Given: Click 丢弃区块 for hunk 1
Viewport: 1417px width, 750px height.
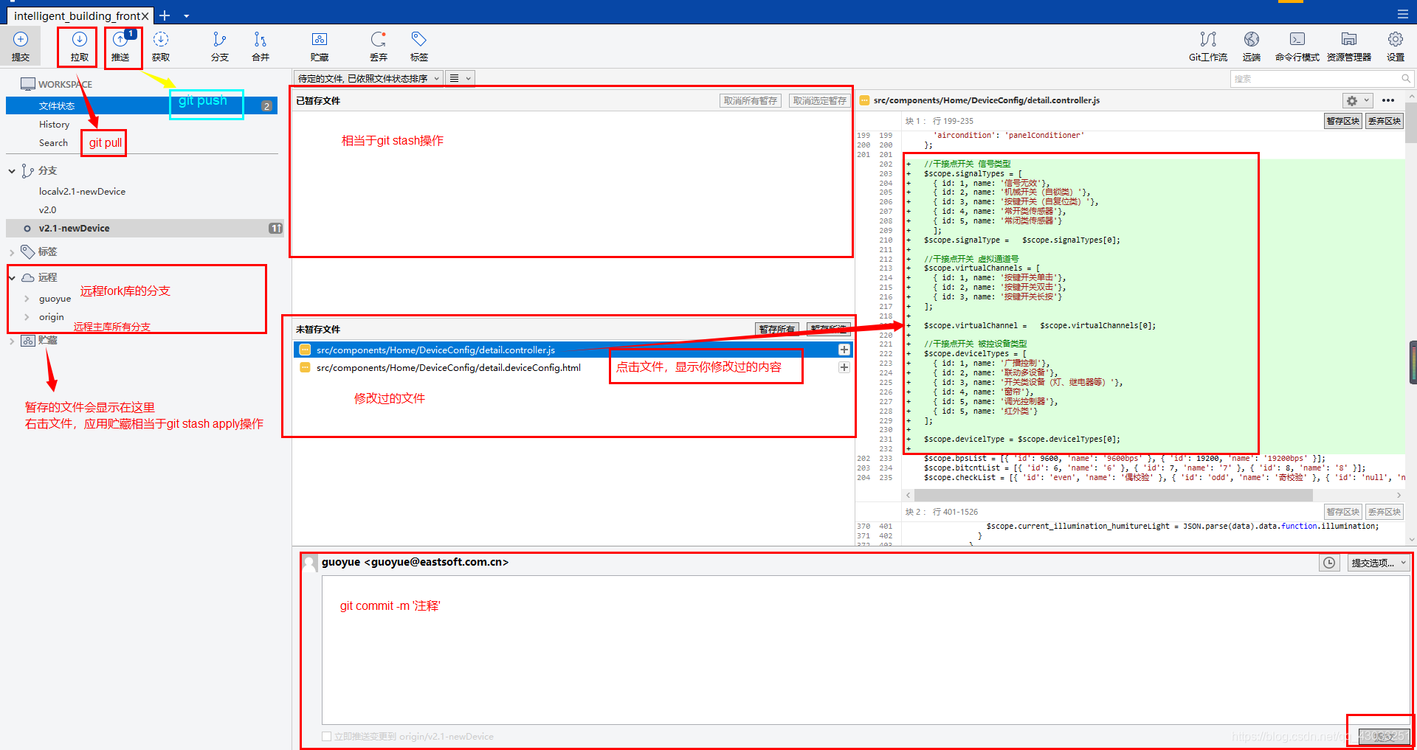Looking at the screenshot, I should coord(1384,121).
